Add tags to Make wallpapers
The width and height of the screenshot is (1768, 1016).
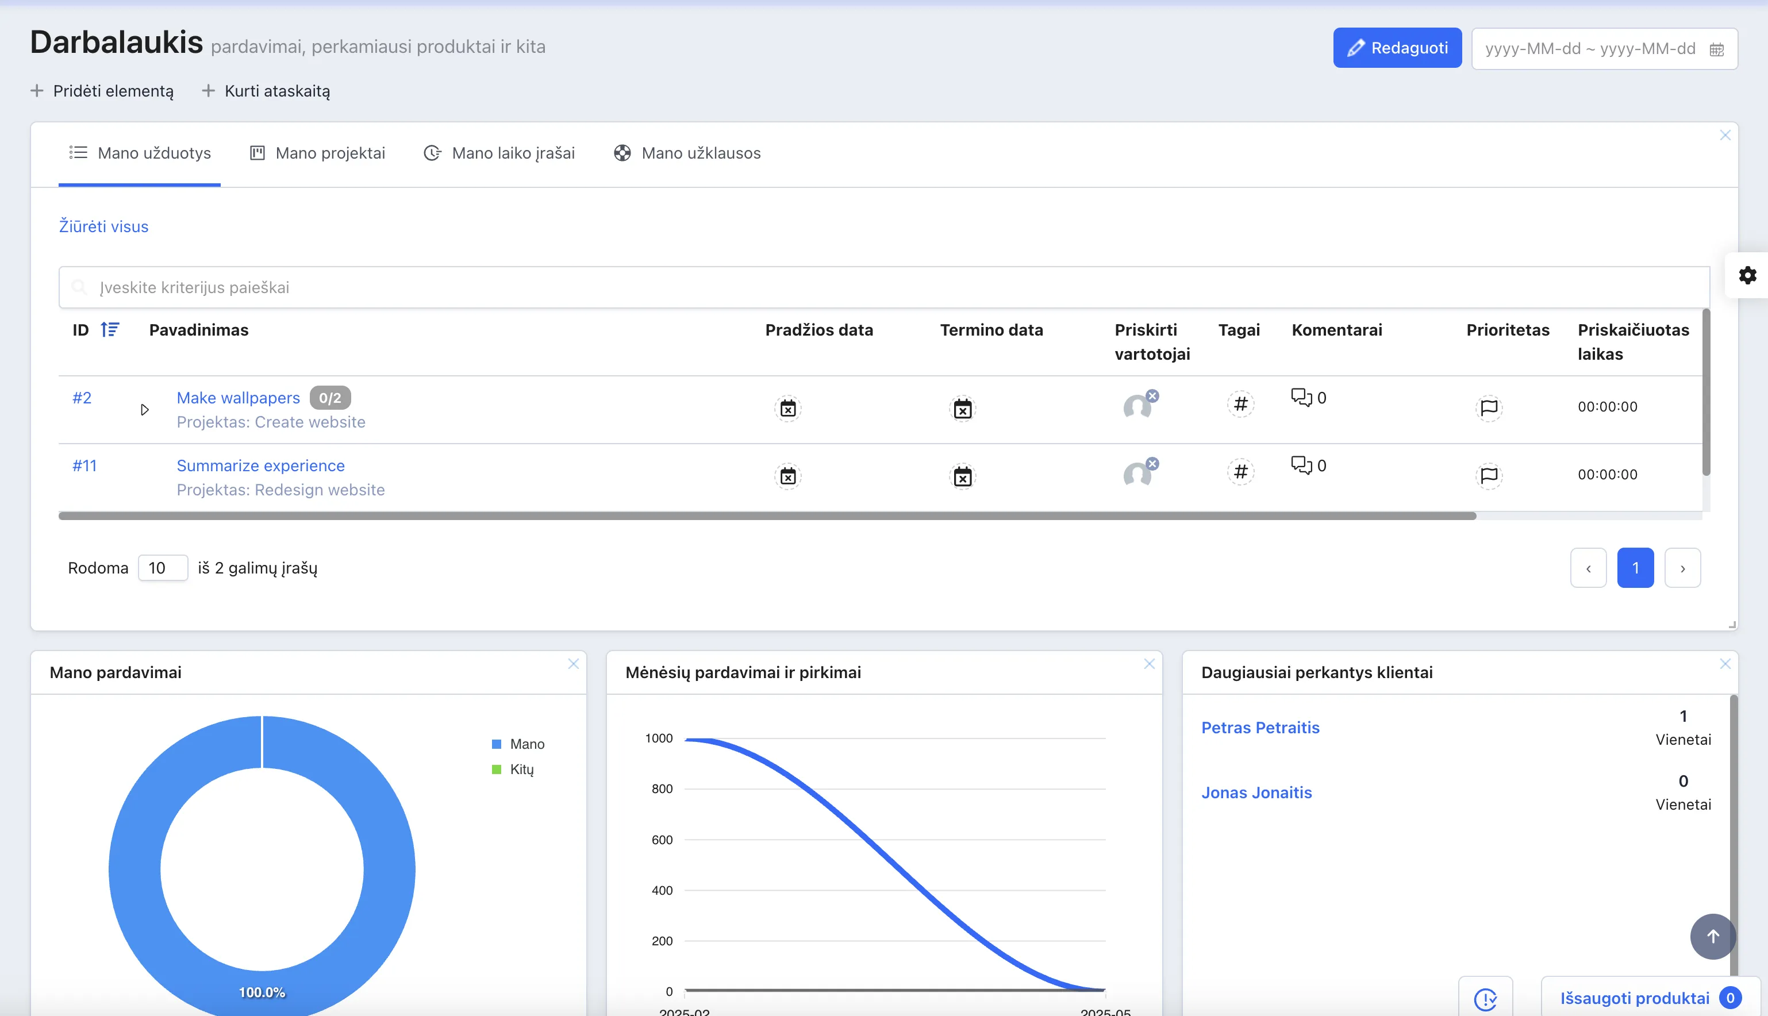tap(1240, 404)
